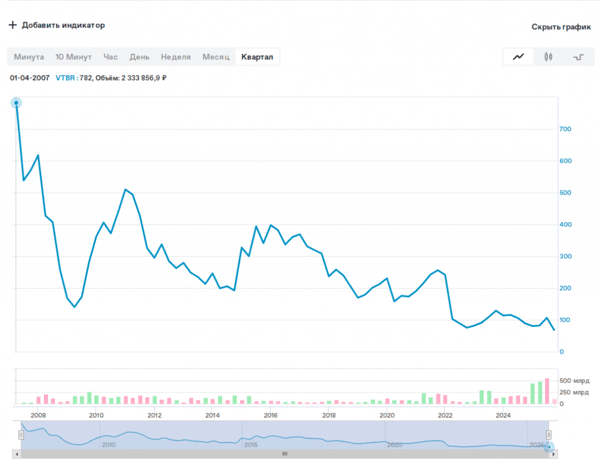Image resolution: width=600 pixels, height=465 pixels.
Task: Click the navigator scrollbar right arrow
Action: (554, 454)
